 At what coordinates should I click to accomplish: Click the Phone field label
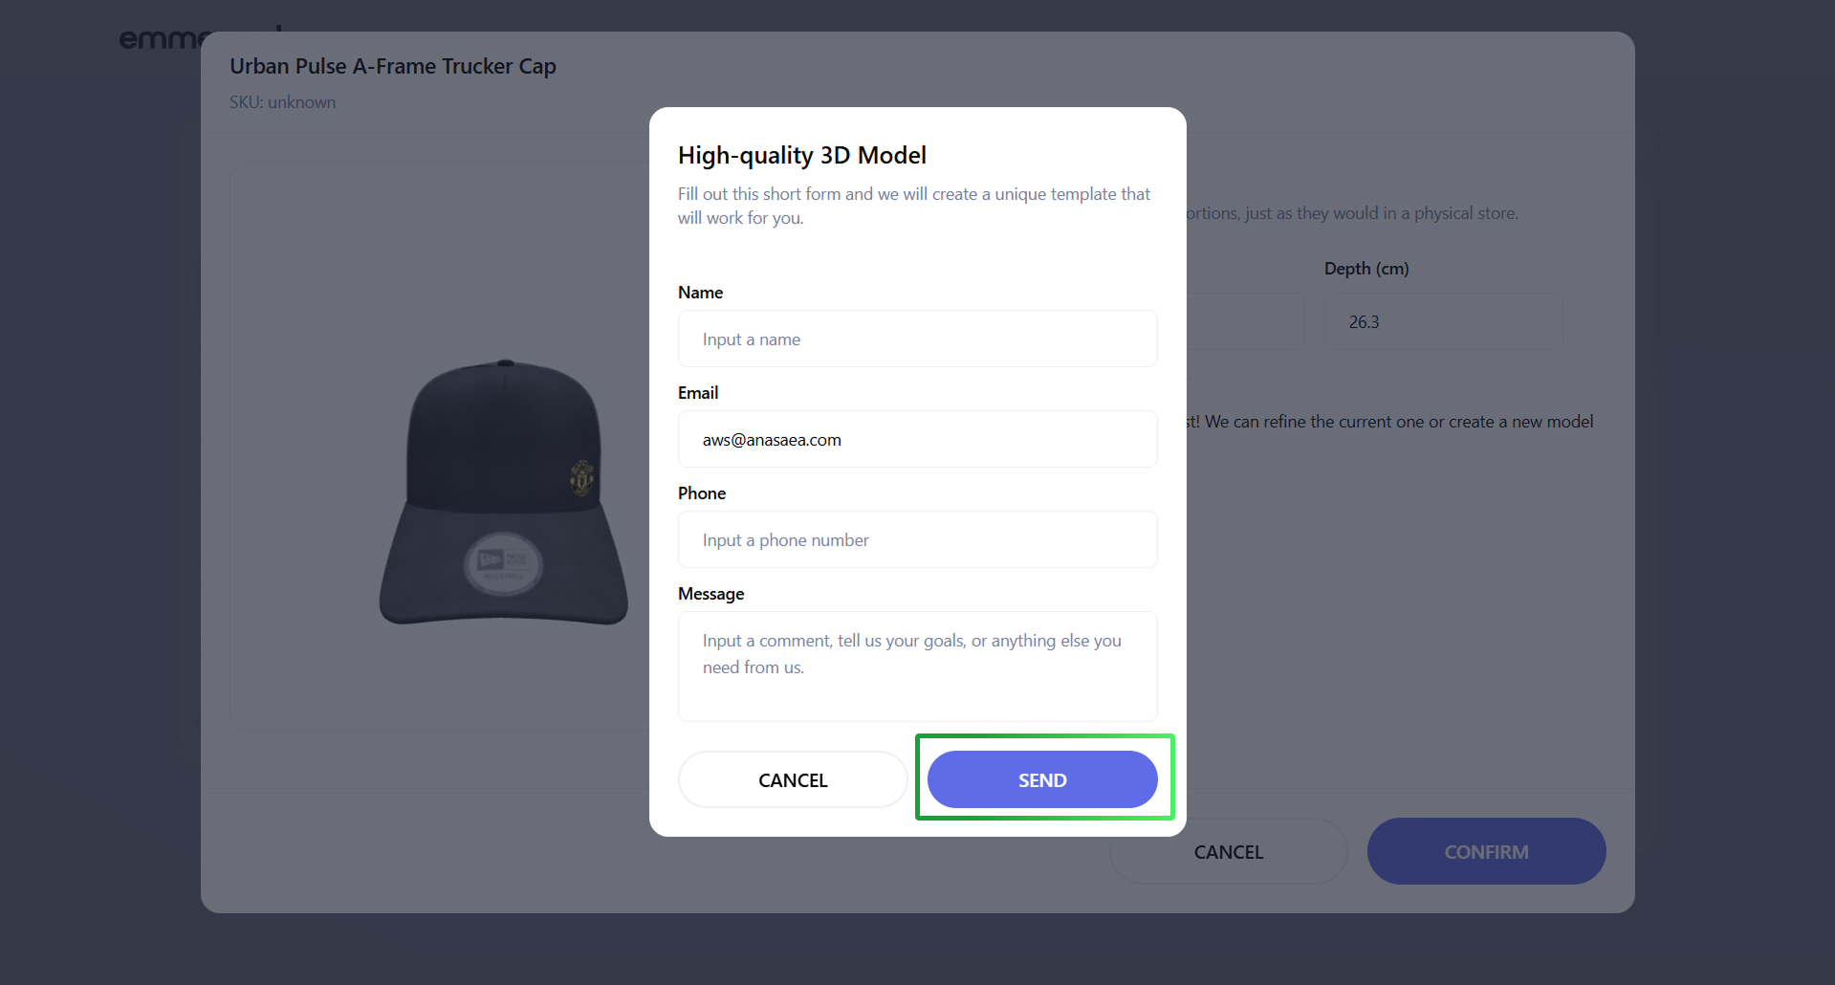(702, 493)
